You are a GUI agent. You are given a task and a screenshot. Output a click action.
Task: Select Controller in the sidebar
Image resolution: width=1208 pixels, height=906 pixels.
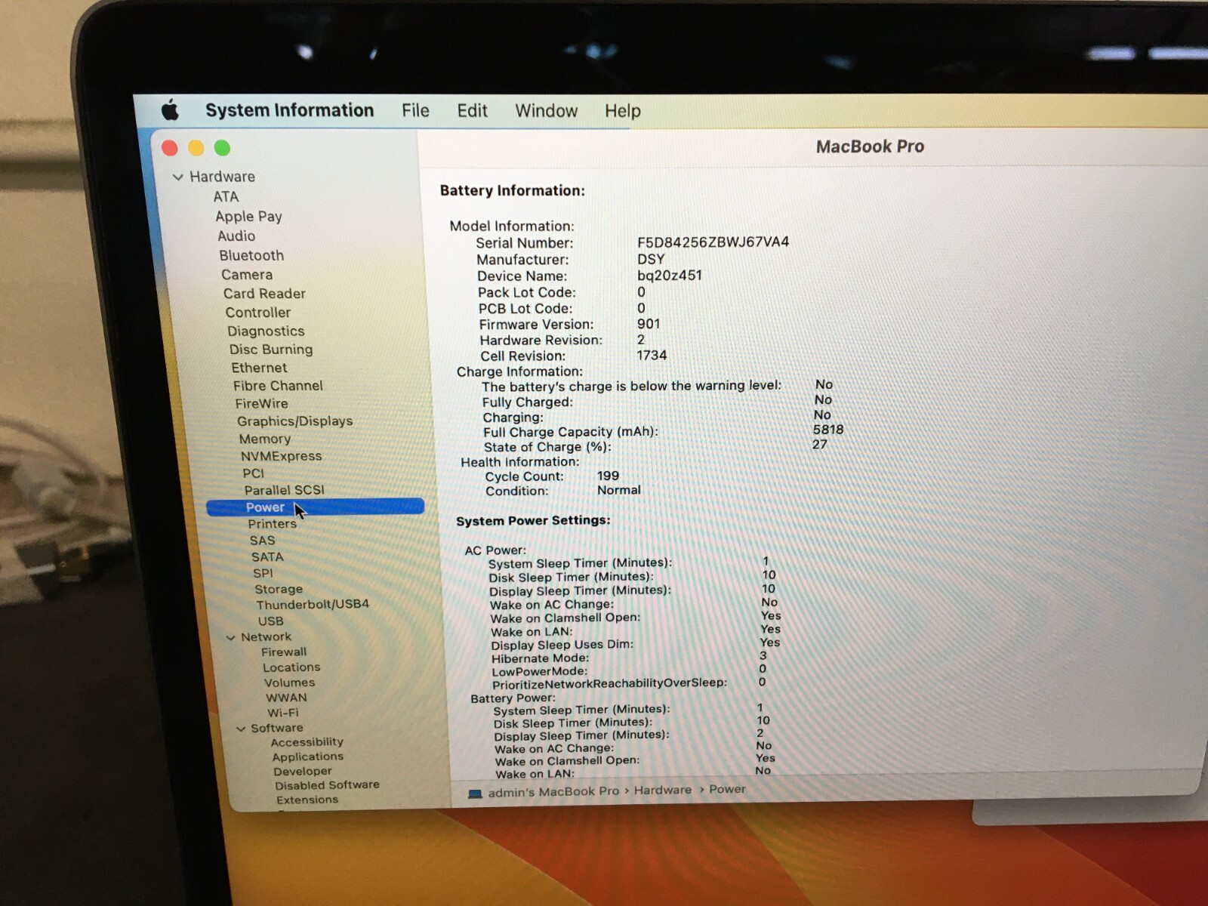(257, 313)
